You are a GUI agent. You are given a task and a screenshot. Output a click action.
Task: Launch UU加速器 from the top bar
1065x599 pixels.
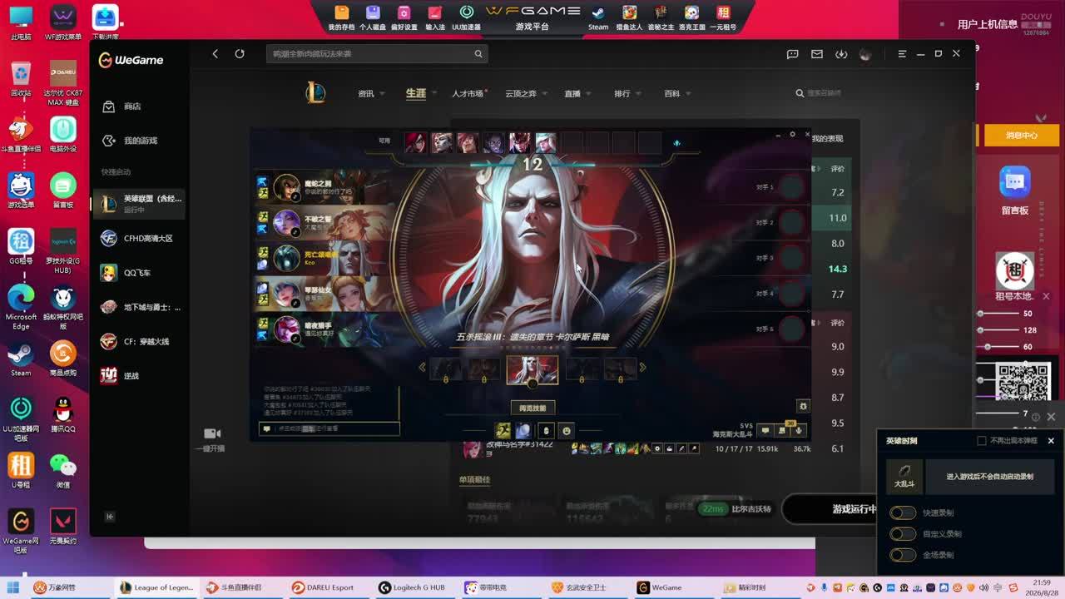point(467,17)
